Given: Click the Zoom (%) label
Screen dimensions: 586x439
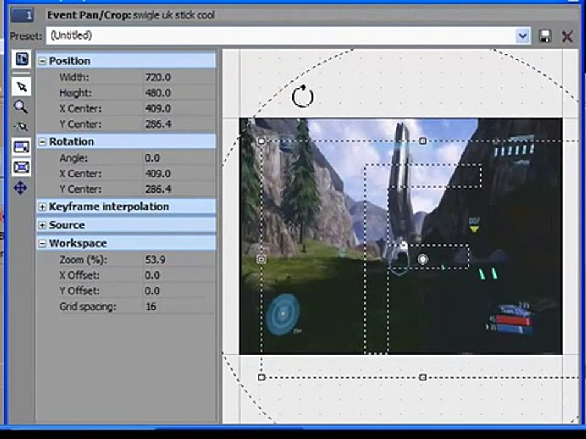Looking at the screenshot, I should pyautogui.click(x=83, y=260).
